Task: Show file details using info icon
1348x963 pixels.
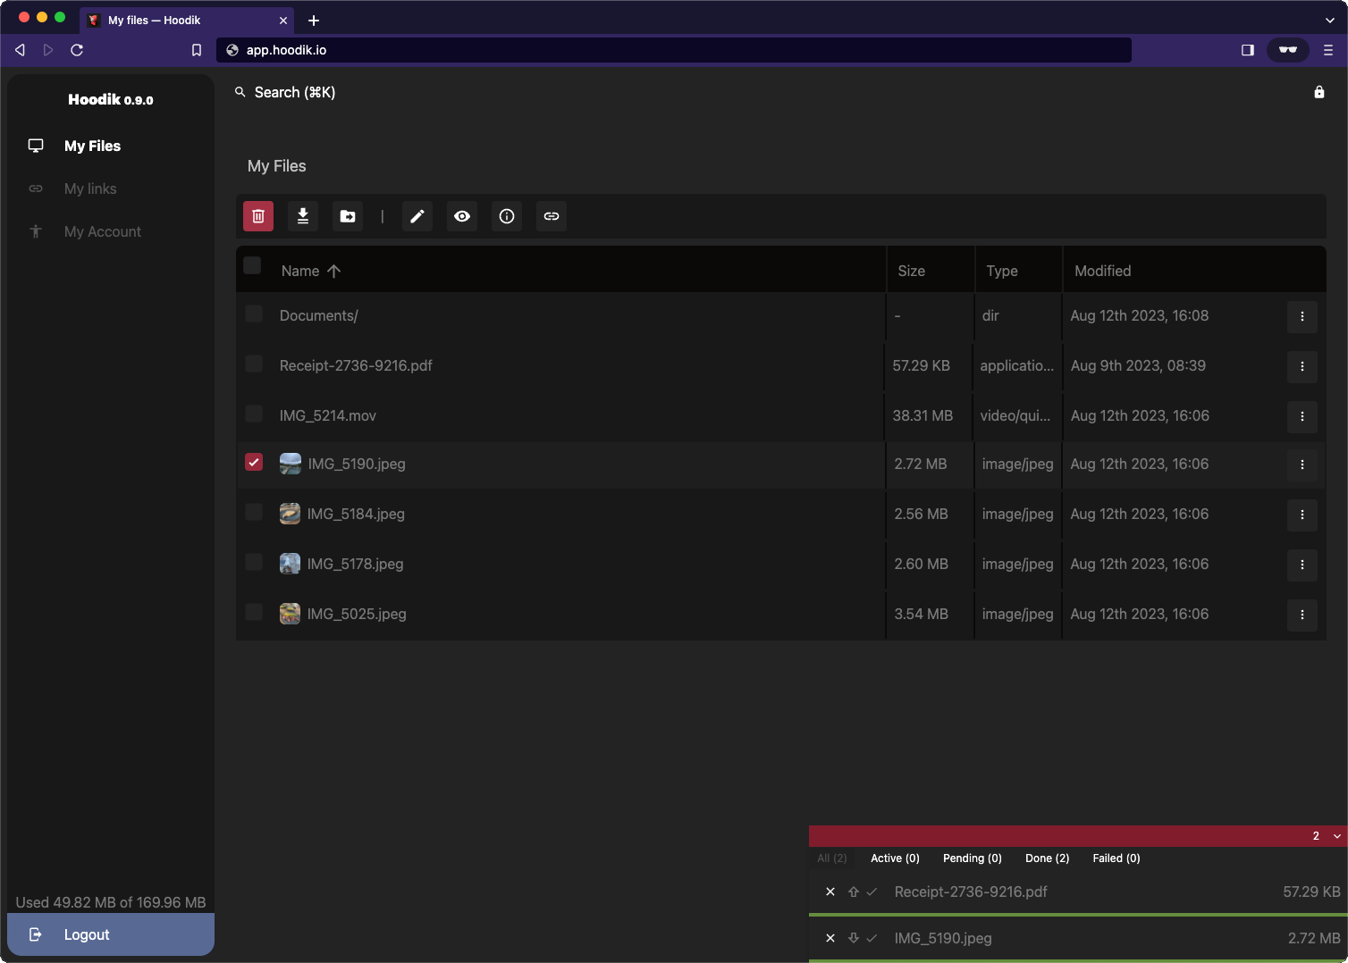Action: pos(507,216)
